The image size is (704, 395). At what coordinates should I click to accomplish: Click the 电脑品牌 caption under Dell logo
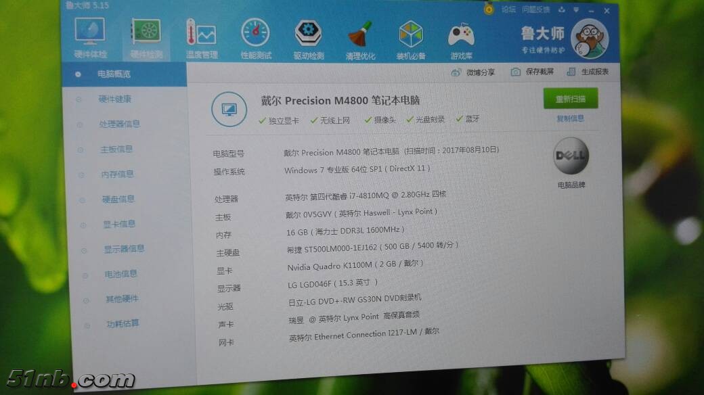[x=571, y=185]
